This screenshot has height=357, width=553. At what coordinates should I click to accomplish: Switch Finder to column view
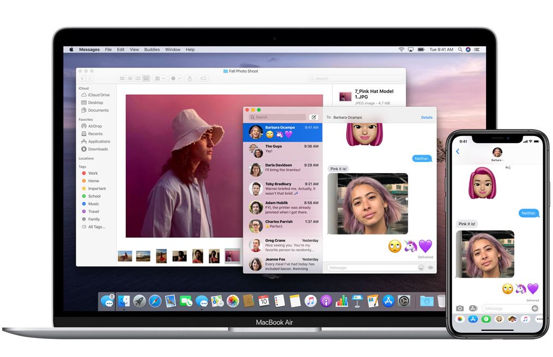(138, 78)
